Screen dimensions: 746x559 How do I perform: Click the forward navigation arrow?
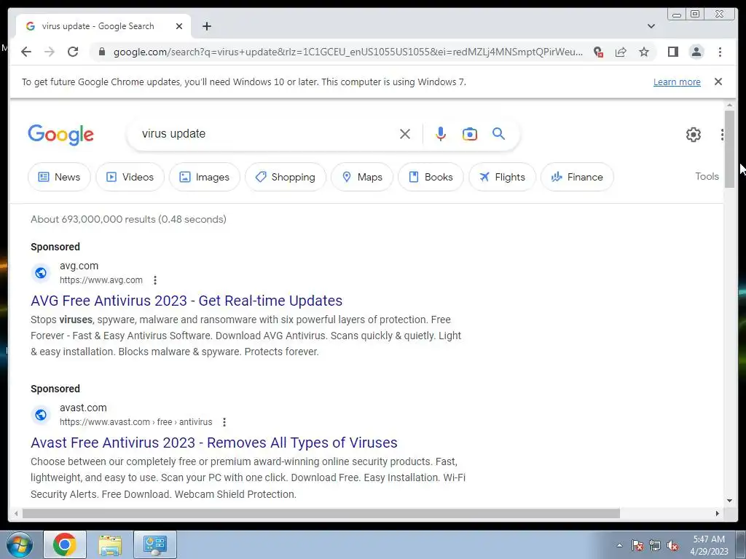pos(50,52)
